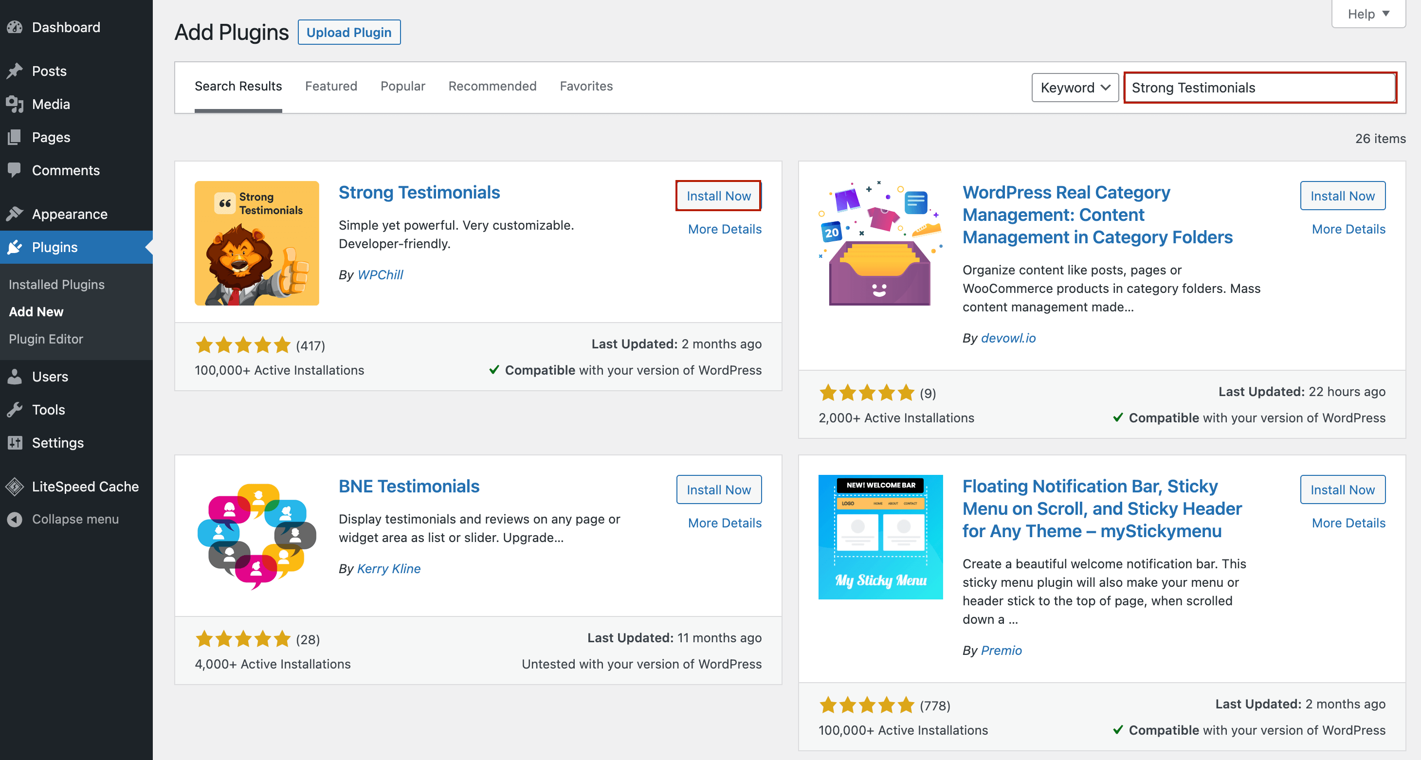The image size is (1421, 760).
Task: Switch to the Popular tab
Action: (402, 86)
